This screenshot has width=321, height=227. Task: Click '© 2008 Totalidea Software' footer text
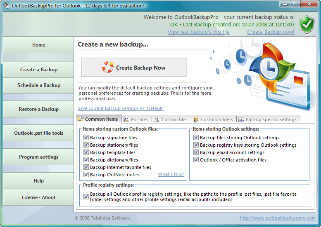pyautogui.click(x=102, y=218)
